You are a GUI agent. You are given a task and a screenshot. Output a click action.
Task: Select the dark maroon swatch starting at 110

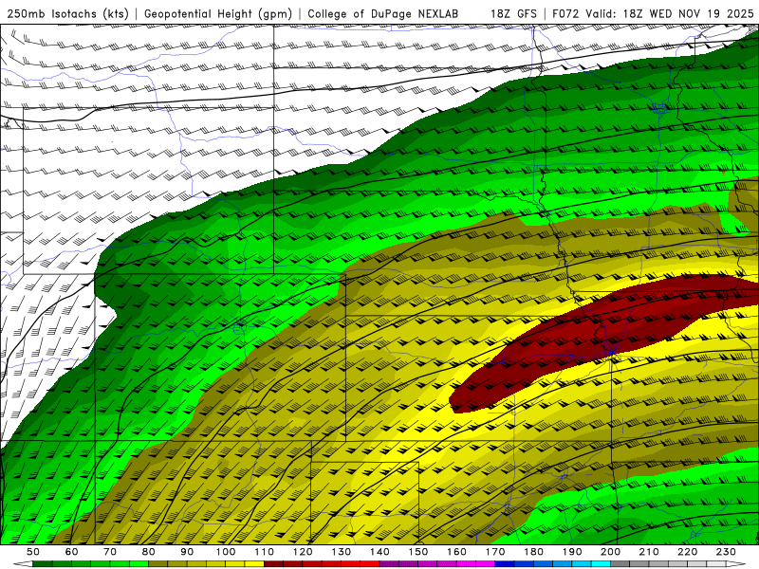(x=274, y=564)
